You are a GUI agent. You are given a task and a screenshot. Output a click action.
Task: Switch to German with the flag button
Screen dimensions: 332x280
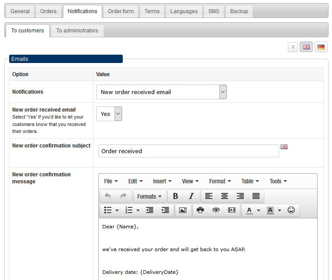pyautogui.click(x=321, y=47)
